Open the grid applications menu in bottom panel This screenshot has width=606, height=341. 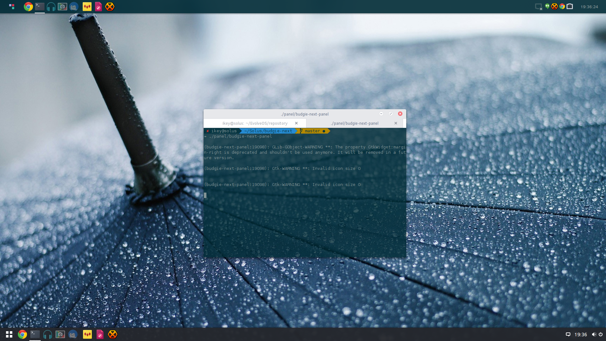[9, 334]
